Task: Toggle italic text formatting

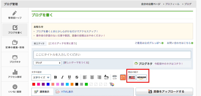Action: 62,77
